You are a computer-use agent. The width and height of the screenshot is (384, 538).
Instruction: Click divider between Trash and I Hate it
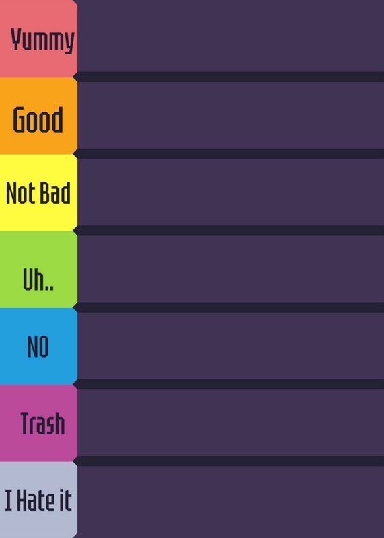pos(229,461)
